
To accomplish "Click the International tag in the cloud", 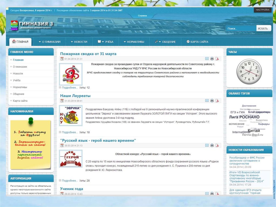I will pyautogui.click(x=241, y=132).
